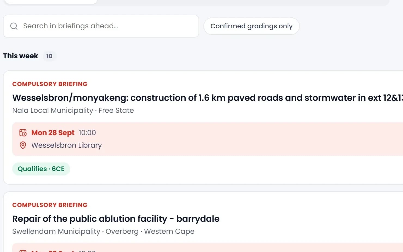Click the 'This week' section heading
Screen dimensions: 403x252
pyautogui.click(x=21, y=56)
